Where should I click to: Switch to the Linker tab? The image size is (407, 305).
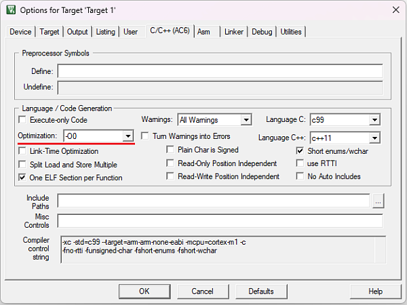[234, 32]
